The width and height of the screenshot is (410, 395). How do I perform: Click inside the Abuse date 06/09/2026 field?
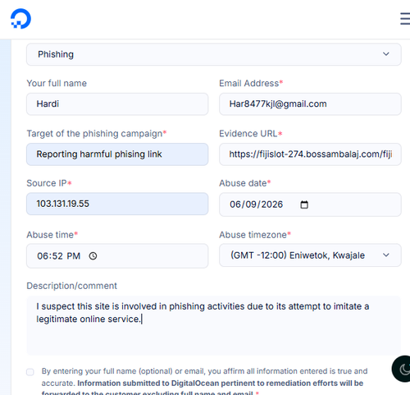(x=310, y=204)
